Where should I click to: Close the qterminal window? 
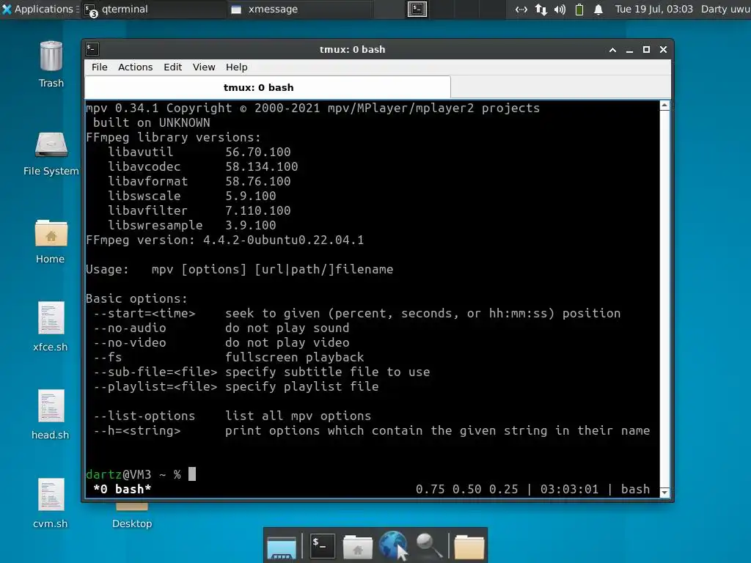click(x=663, y=49)
